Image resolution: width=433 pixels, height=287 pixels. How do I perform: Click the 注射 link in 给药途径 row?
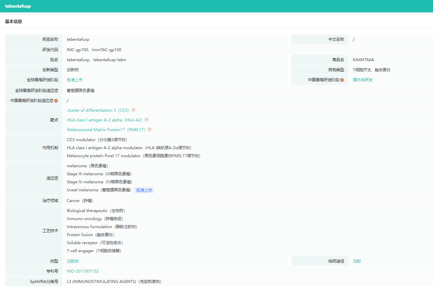click(x=357, y=261)
